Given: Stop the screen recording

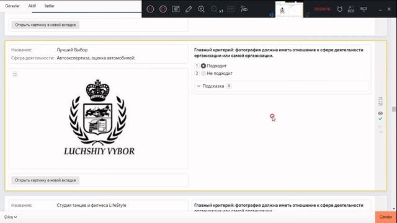Looking at the screenshot, I should coord(163,9).
